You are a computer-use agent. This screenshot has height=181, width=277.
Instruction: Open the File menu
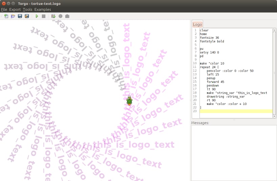tap(4, 9)
